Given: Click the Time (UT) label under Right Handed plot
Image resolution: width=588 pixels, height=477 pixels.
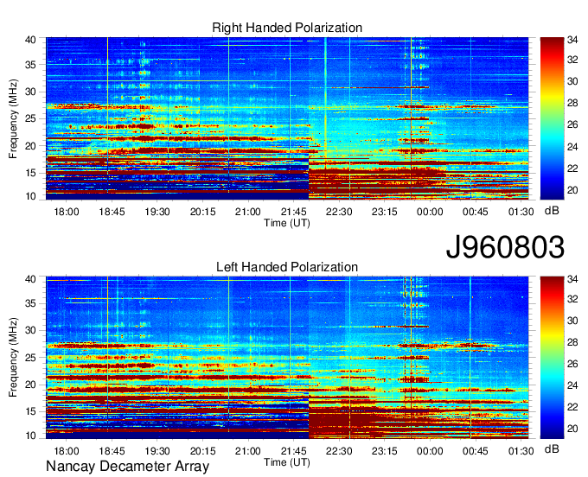Looking at the screenshot, I should coord(287,223).
